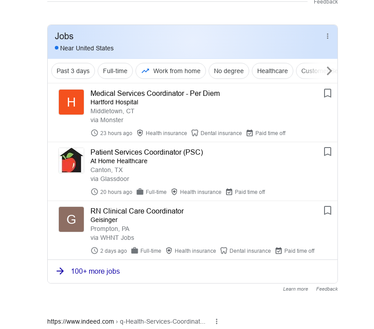Open the Medical Services Coordinator - Per Diem listing

coord(155,93)
